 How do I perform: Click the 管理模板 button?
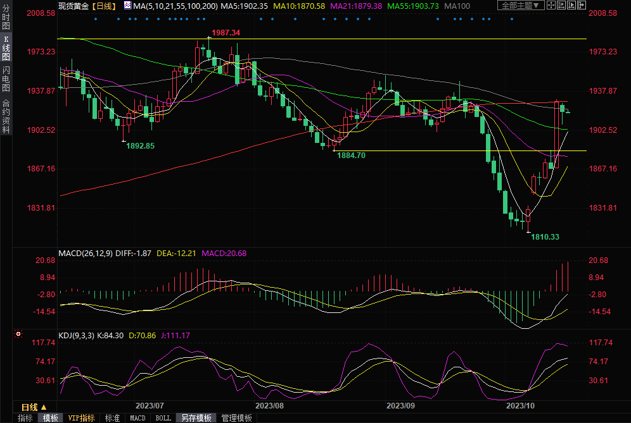tap(236, 418)
